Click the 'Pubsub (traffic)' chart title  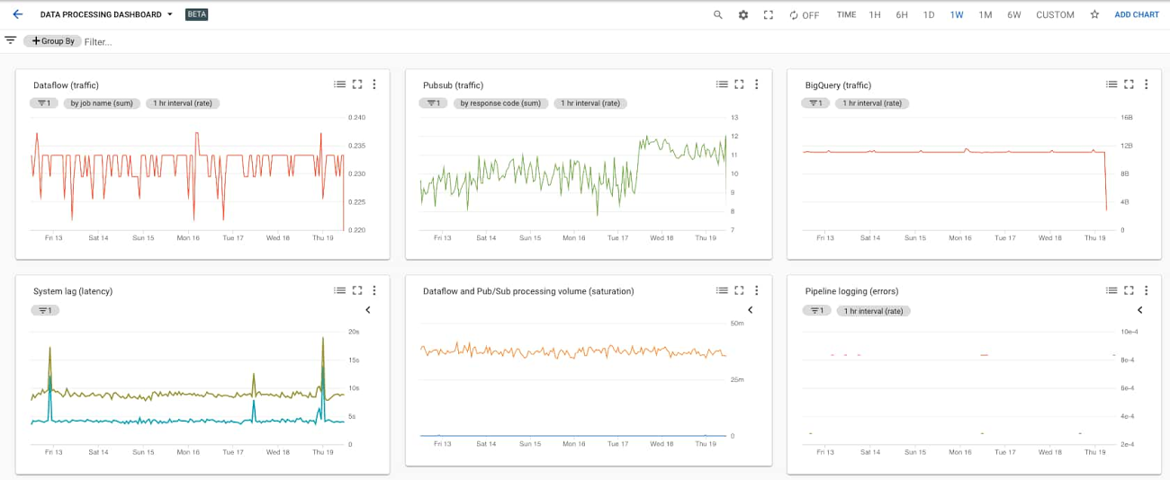coord(453,85)
